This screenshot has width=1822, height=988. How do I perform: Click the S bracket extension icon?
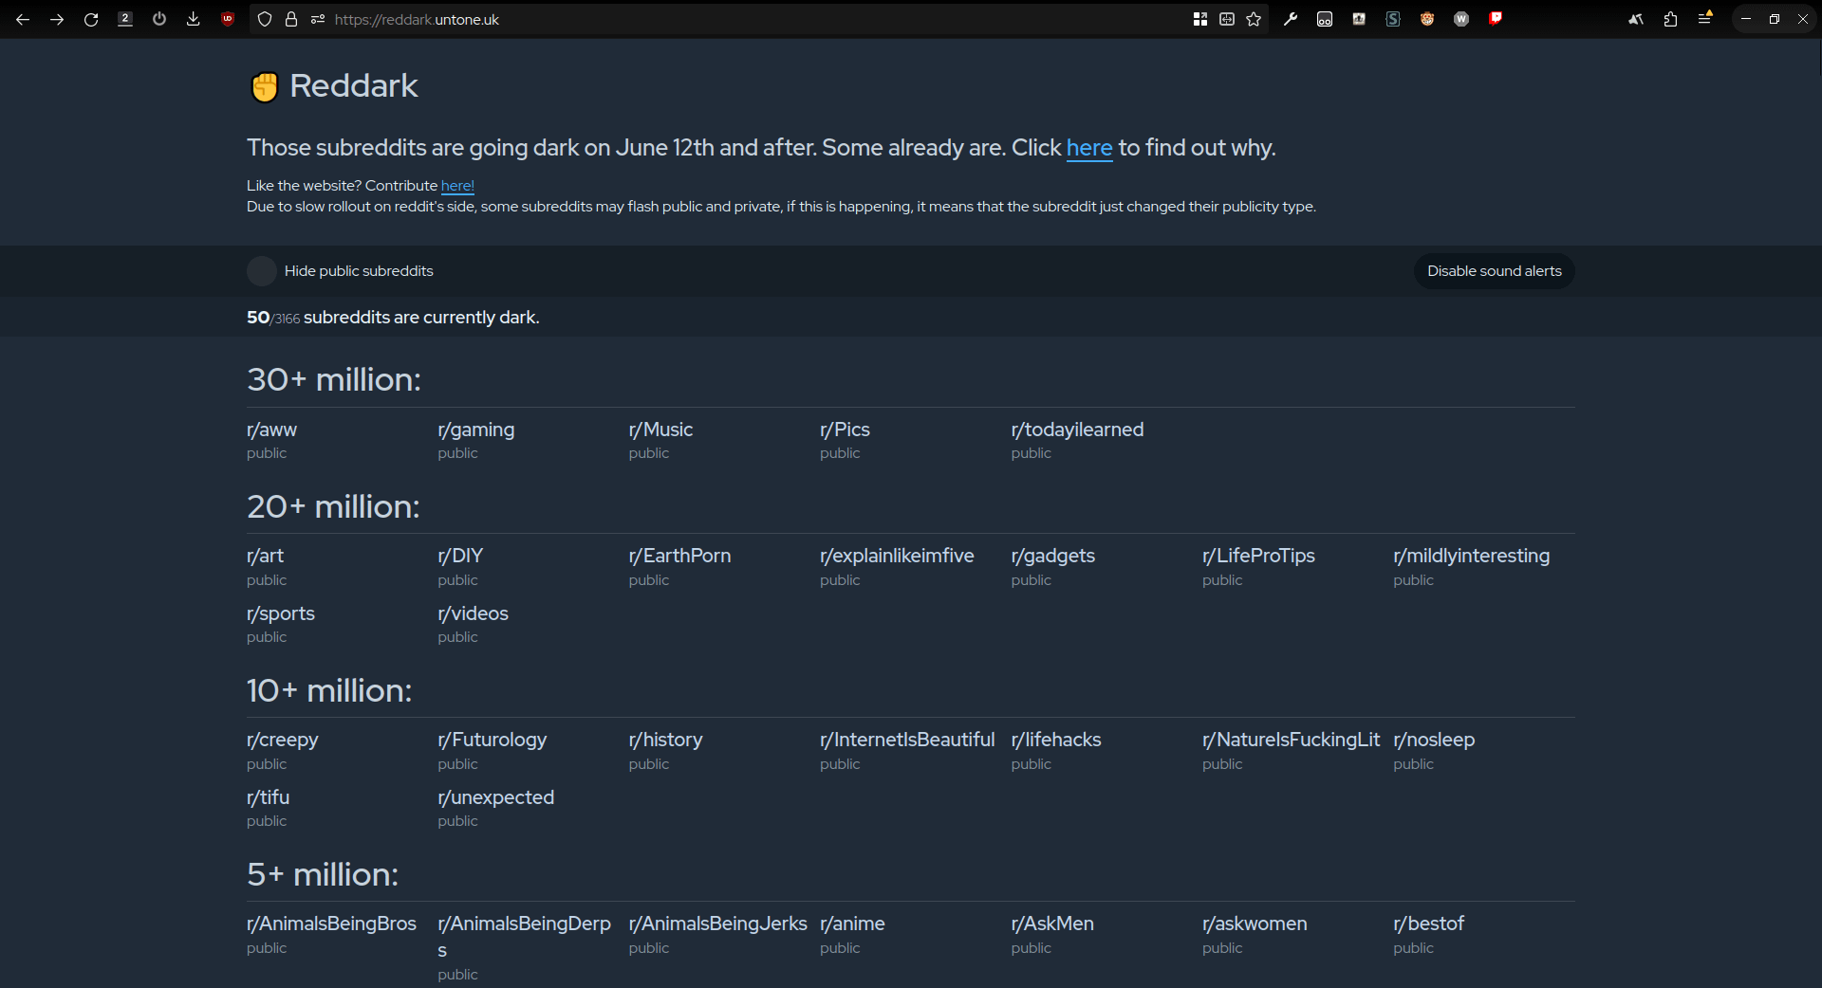coord(1393,19)
